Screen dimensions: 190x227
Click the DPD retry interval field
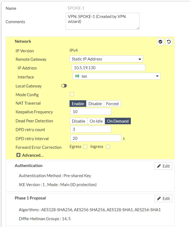coord(96,138)
